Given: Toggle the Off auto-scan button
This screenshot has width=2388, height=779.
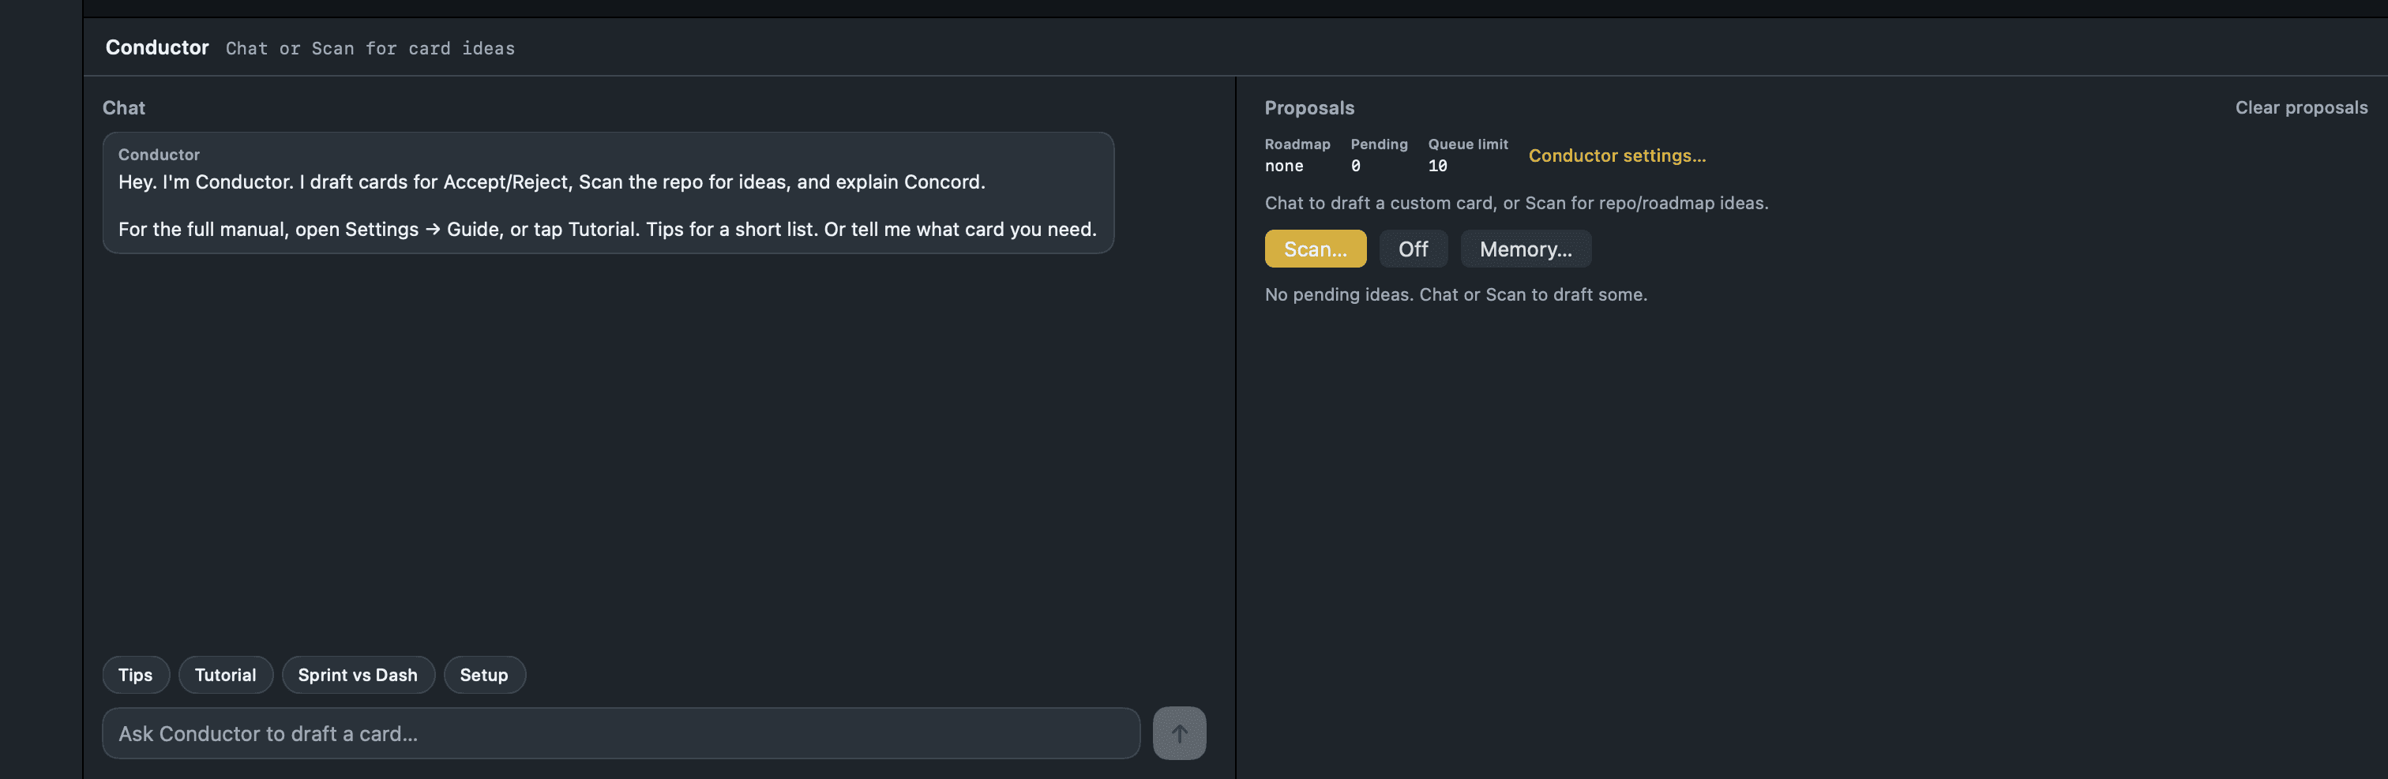Looking at the screenshot, I should [1413, 249].
